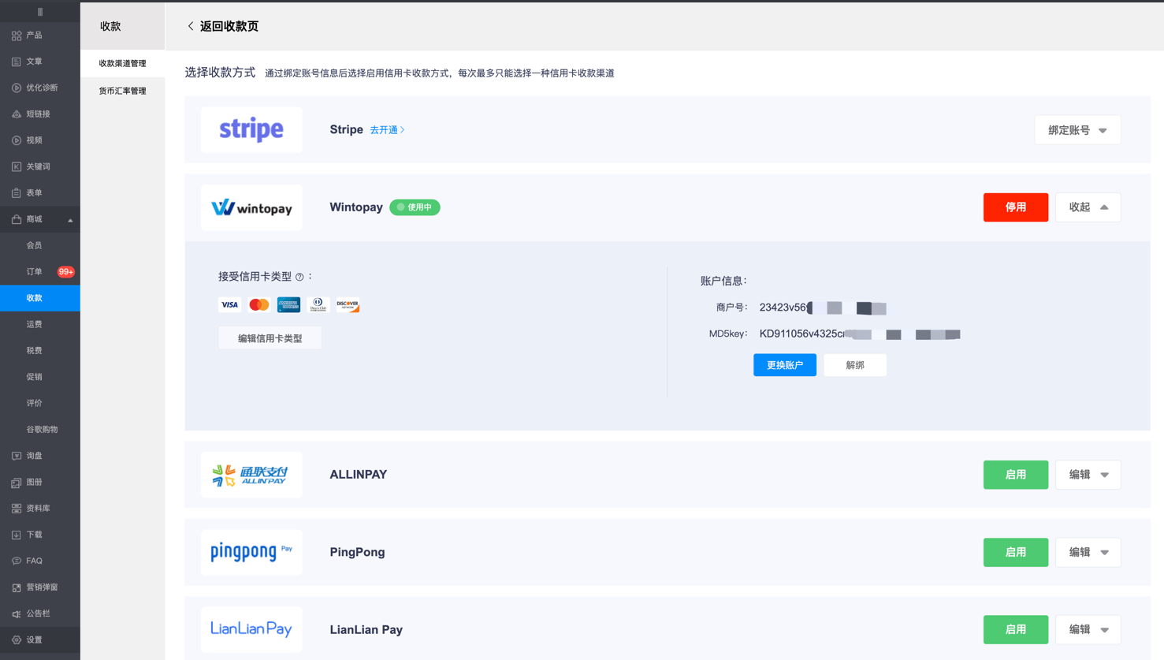Click the Stripe 去开通 link
Viewport: 1164px width, 660px height.
(x=387, y=130)
